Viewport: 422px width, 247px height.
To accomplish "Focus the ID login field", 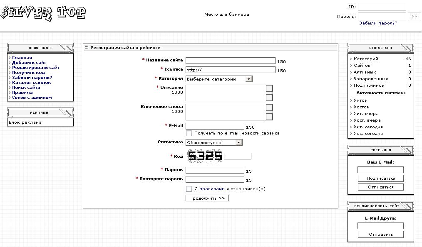I will point(382,7).
